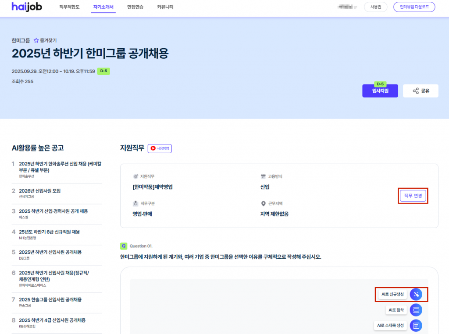Viewport: 449px width, 334px height.
Task: Click the AI로 신규생성 label button
Action: click(393, 294)
